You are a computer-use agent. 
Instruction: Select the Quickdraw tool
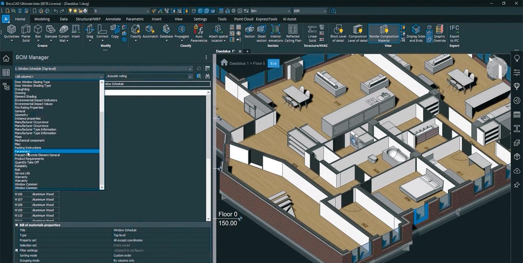click(x=12, y=31)
